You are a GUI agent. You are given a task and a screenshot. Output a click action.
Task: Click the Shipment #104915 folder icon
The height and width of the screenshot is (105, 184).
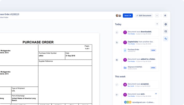(x=125, y=68)
